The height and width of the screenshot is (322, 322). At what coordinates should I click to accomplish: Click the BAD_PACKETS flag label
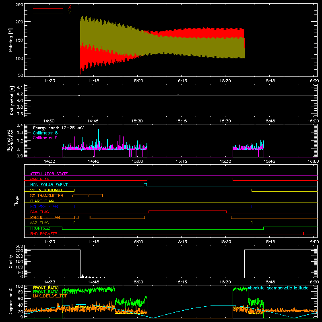click(x=44, y=233)
